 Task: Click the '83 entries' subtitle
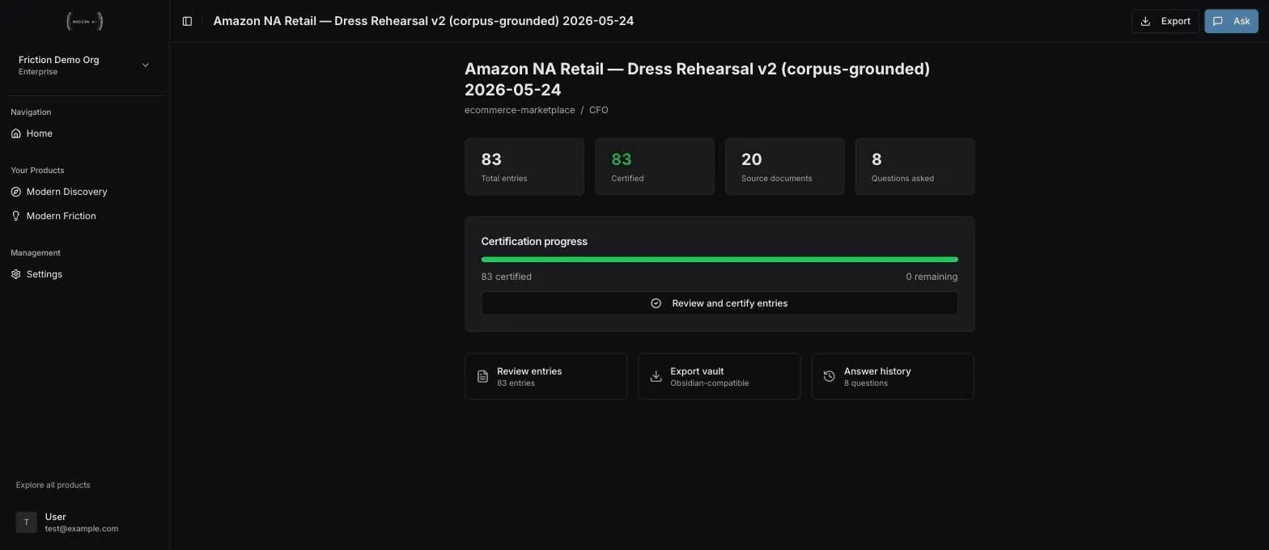click(516, 383)
